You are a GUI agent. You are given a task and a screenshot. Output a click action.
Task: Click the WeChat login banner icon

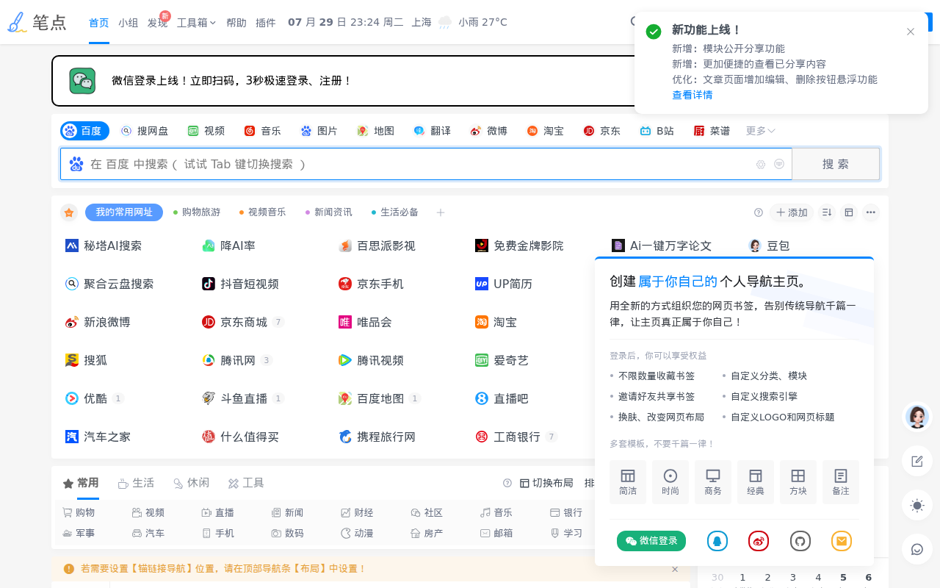82,81
